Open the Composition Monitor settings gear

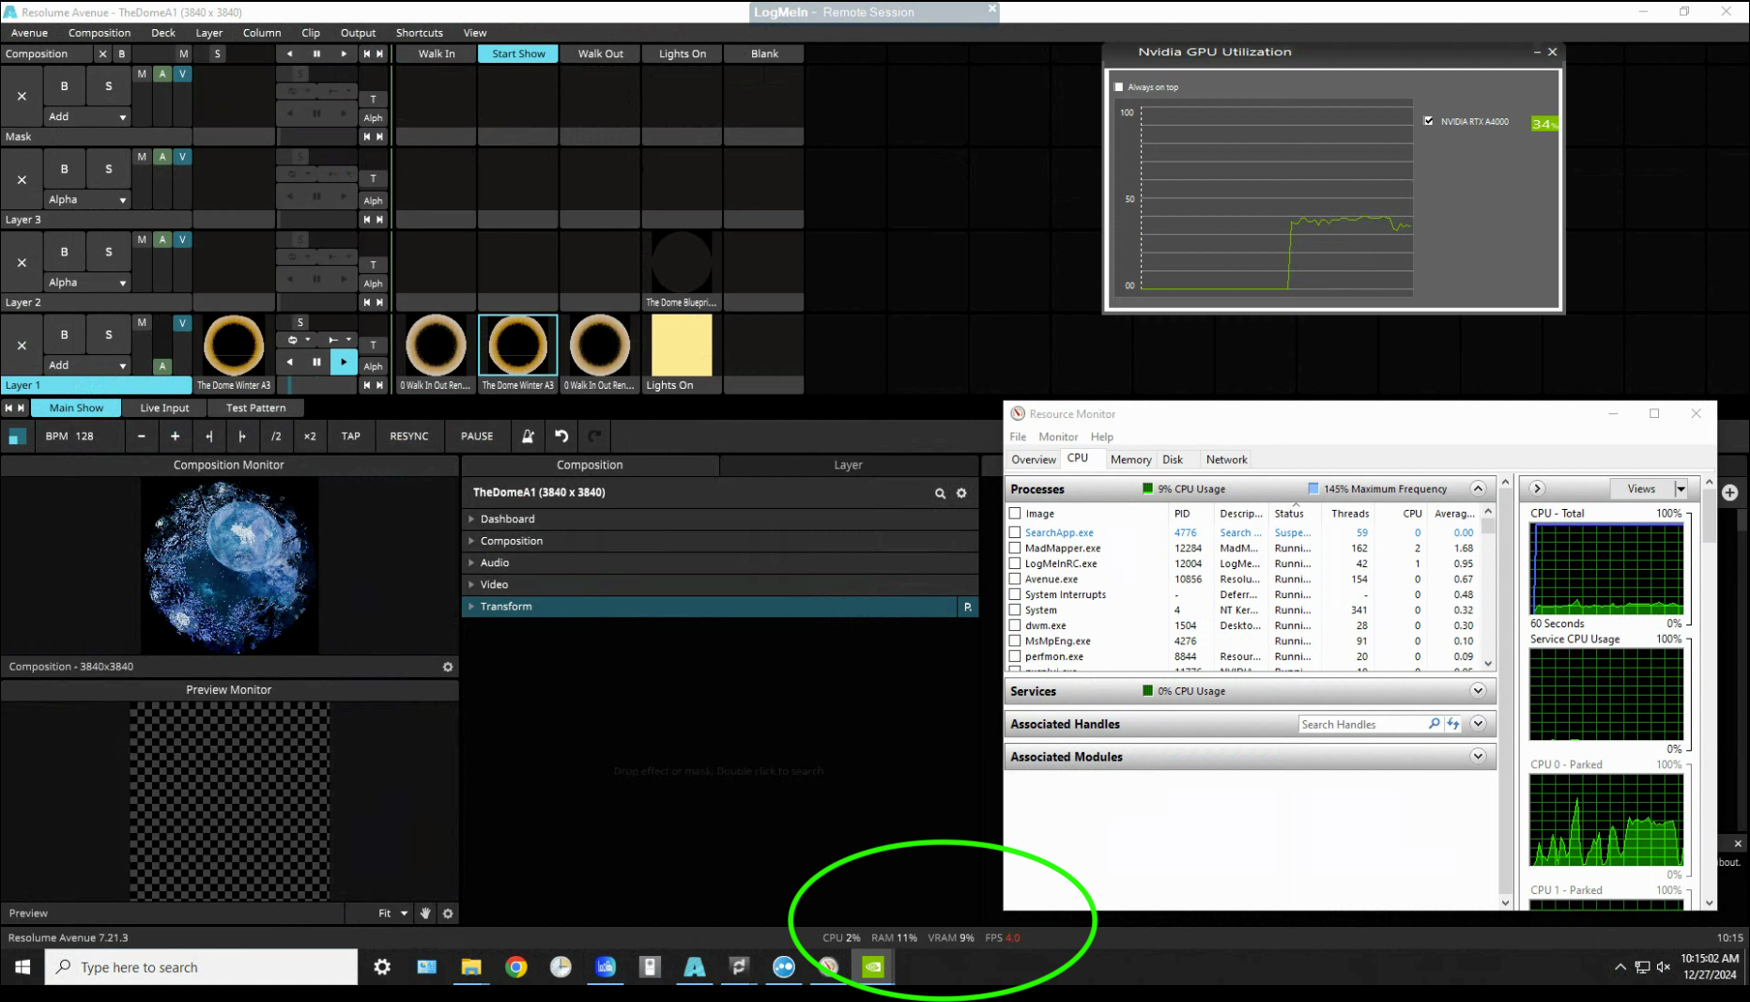tap(448, 667)
